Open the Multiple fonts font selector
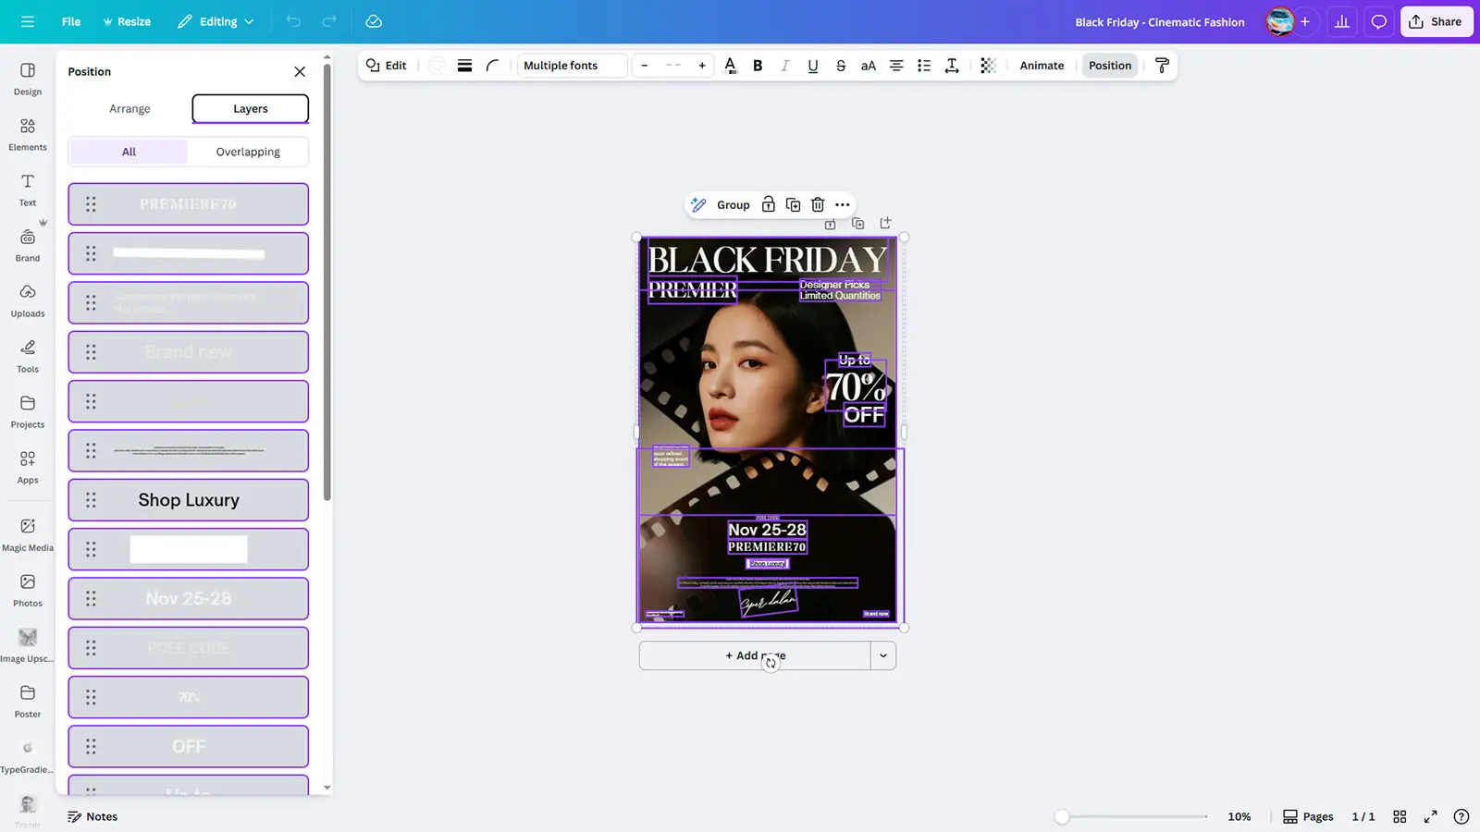 573,66
